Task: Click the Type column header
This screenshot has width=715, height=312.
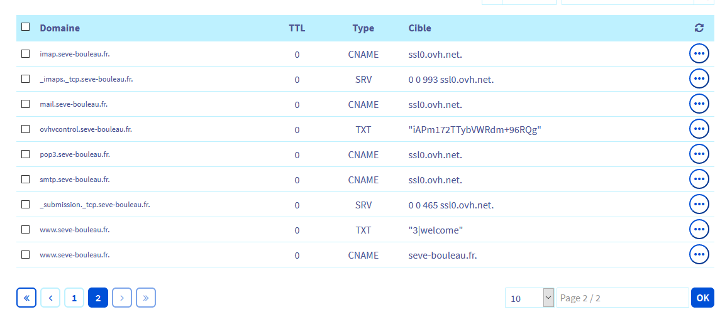Action: [363, 28]
